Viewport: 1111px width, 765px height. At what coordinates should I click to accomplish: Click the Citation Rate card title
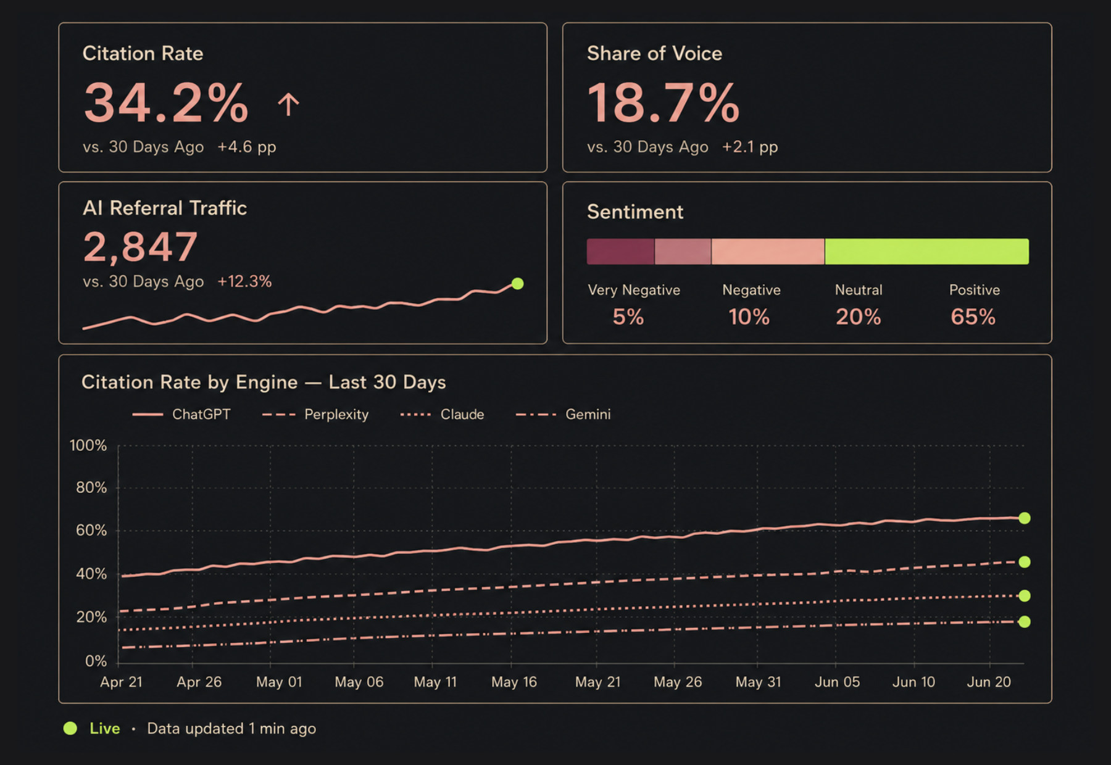[143, 54]
